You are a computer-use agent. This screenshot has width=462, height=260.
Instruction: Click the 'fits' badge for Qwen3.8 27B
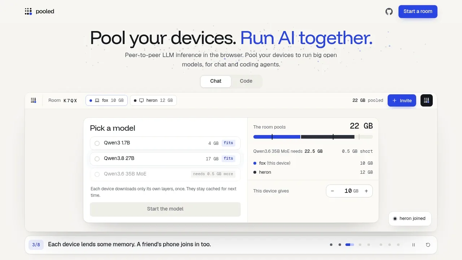click(x=228, y=159)
